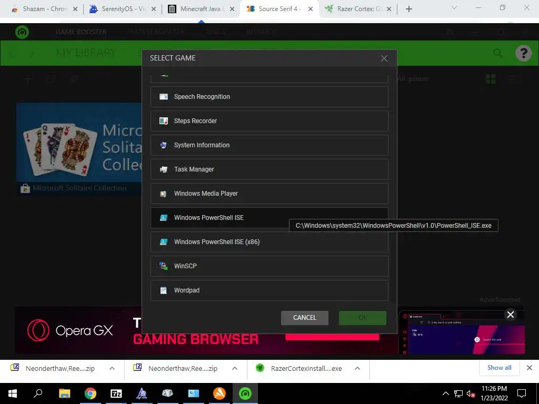Open the All games filter dropdown
539x404 pixels.
coord(413,79)
